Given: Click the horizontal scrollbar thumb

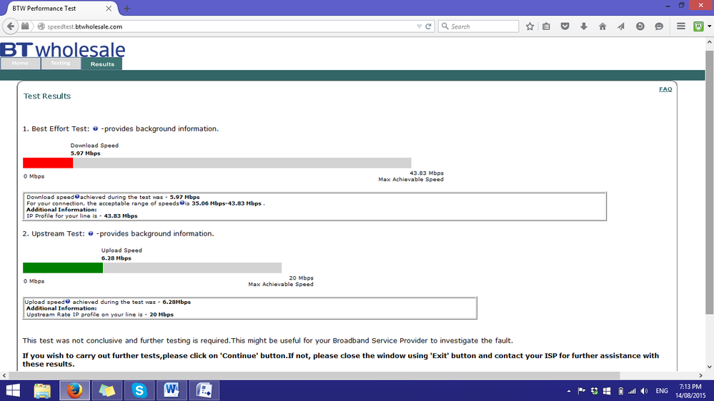Looking at the screenshot, I should (x=314, y=375).
